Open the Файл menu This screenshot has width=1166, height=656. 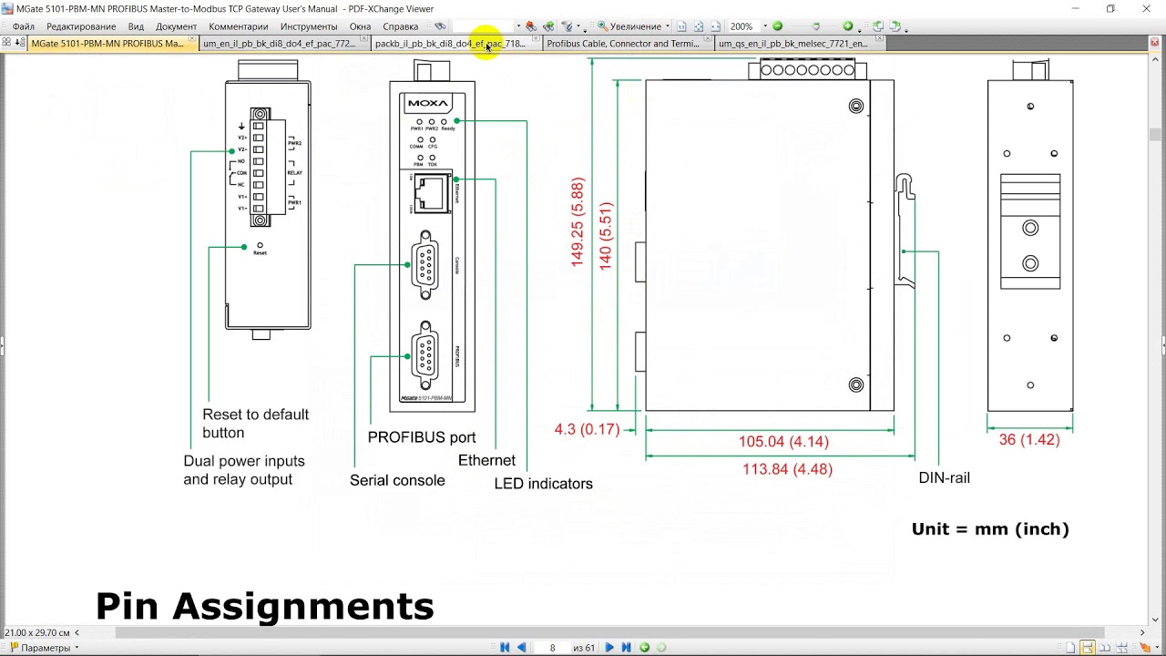click(x=23, y=26)
